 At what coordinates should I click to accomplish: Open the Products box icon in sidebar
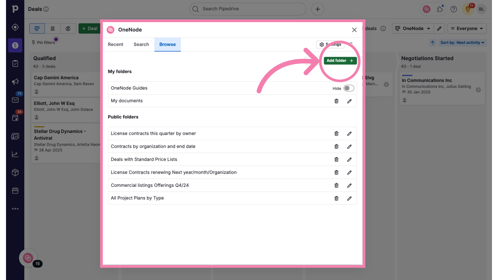click(15, 172)
